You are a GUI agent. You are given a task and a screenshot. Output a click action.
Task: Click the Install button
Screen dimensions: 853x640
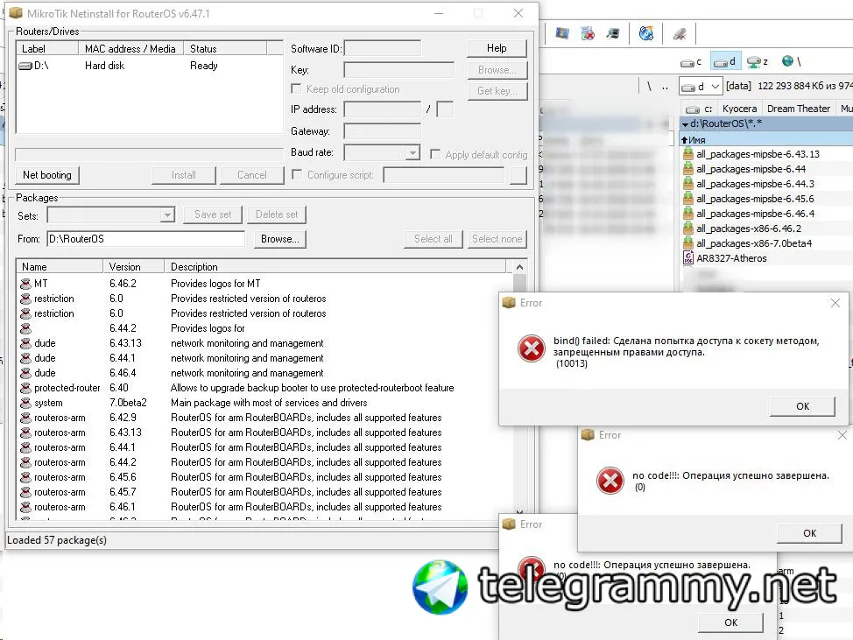pyautogui.click(x=184, y=175)
